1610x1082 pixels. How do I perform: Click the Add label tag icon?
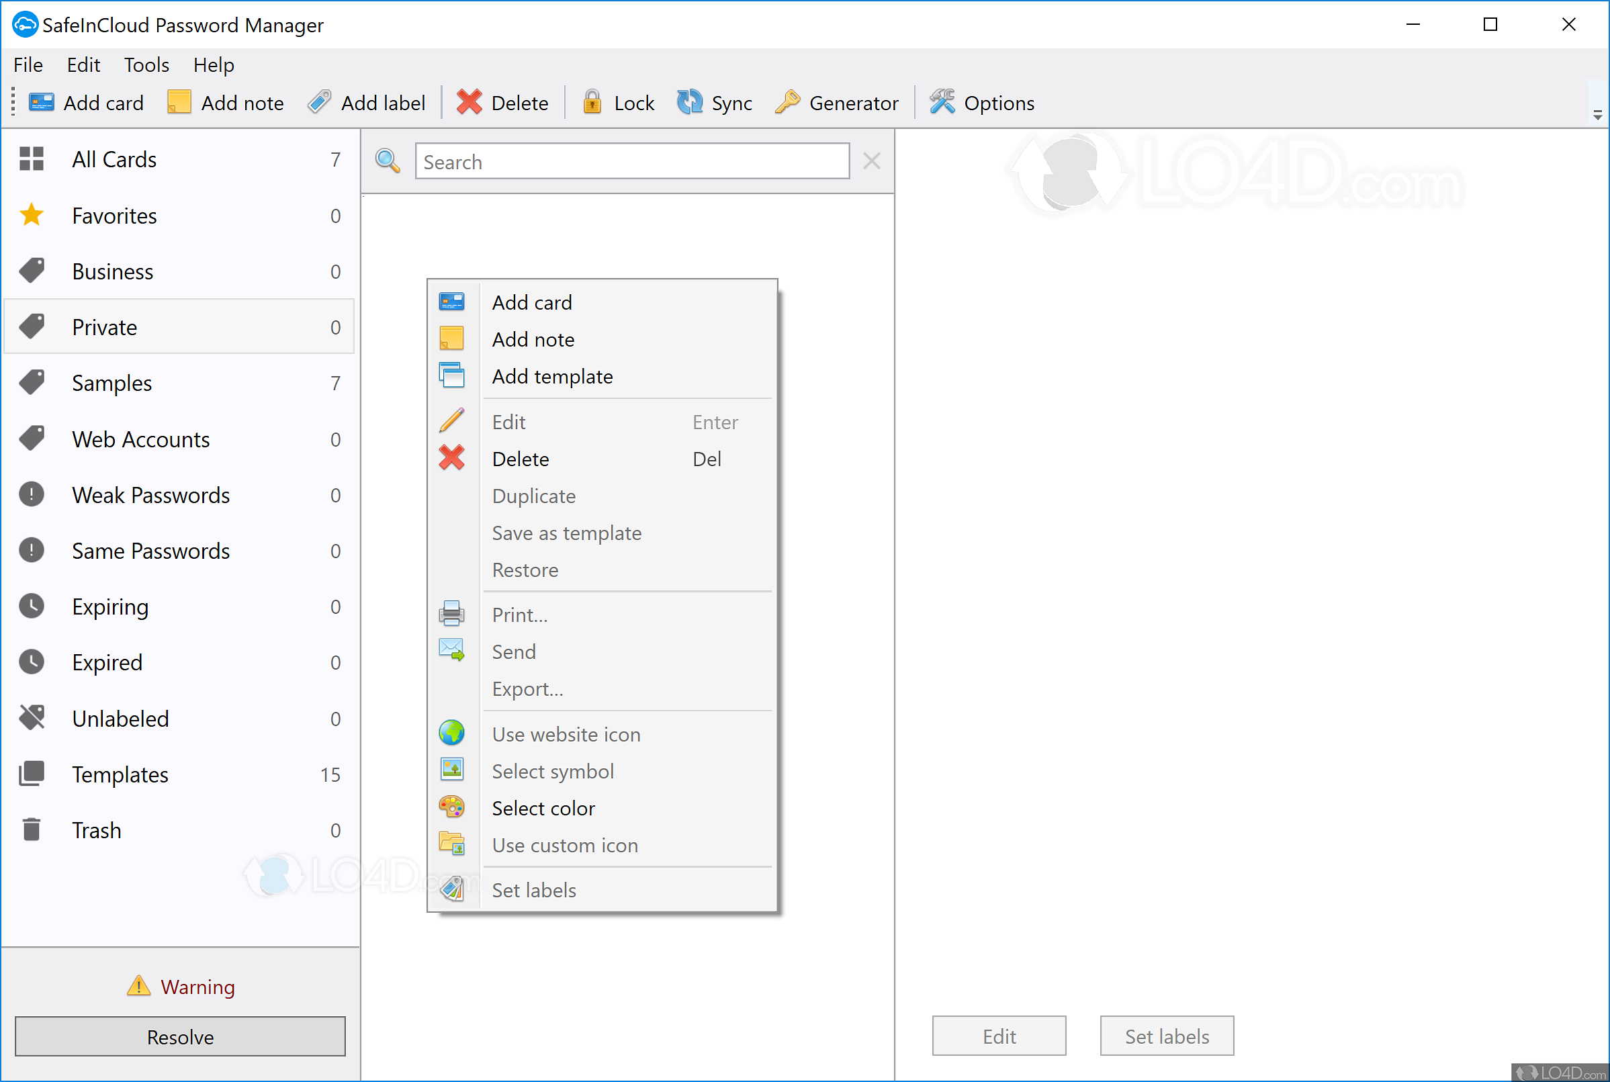click(319, 103)
